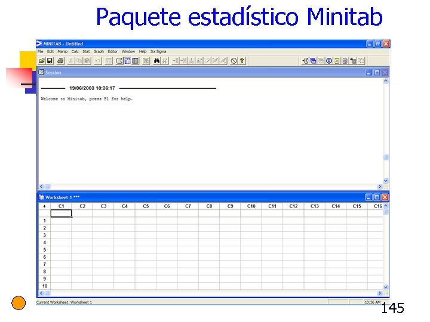Show the Session folder in Project Manager
Screen dimensions: 430x322
305,61
